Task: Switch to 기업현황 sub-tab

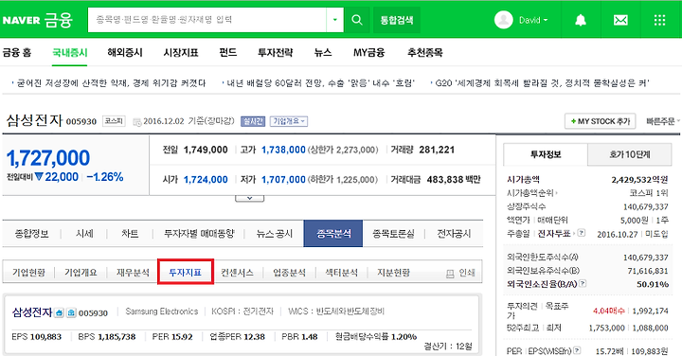Action: point(28,273)
